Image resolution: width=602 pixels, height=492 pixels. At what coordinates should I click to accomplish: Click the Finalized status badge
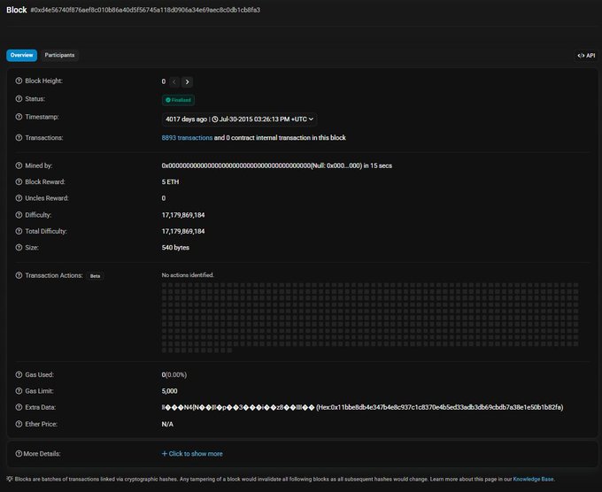[x=178, y=100]
